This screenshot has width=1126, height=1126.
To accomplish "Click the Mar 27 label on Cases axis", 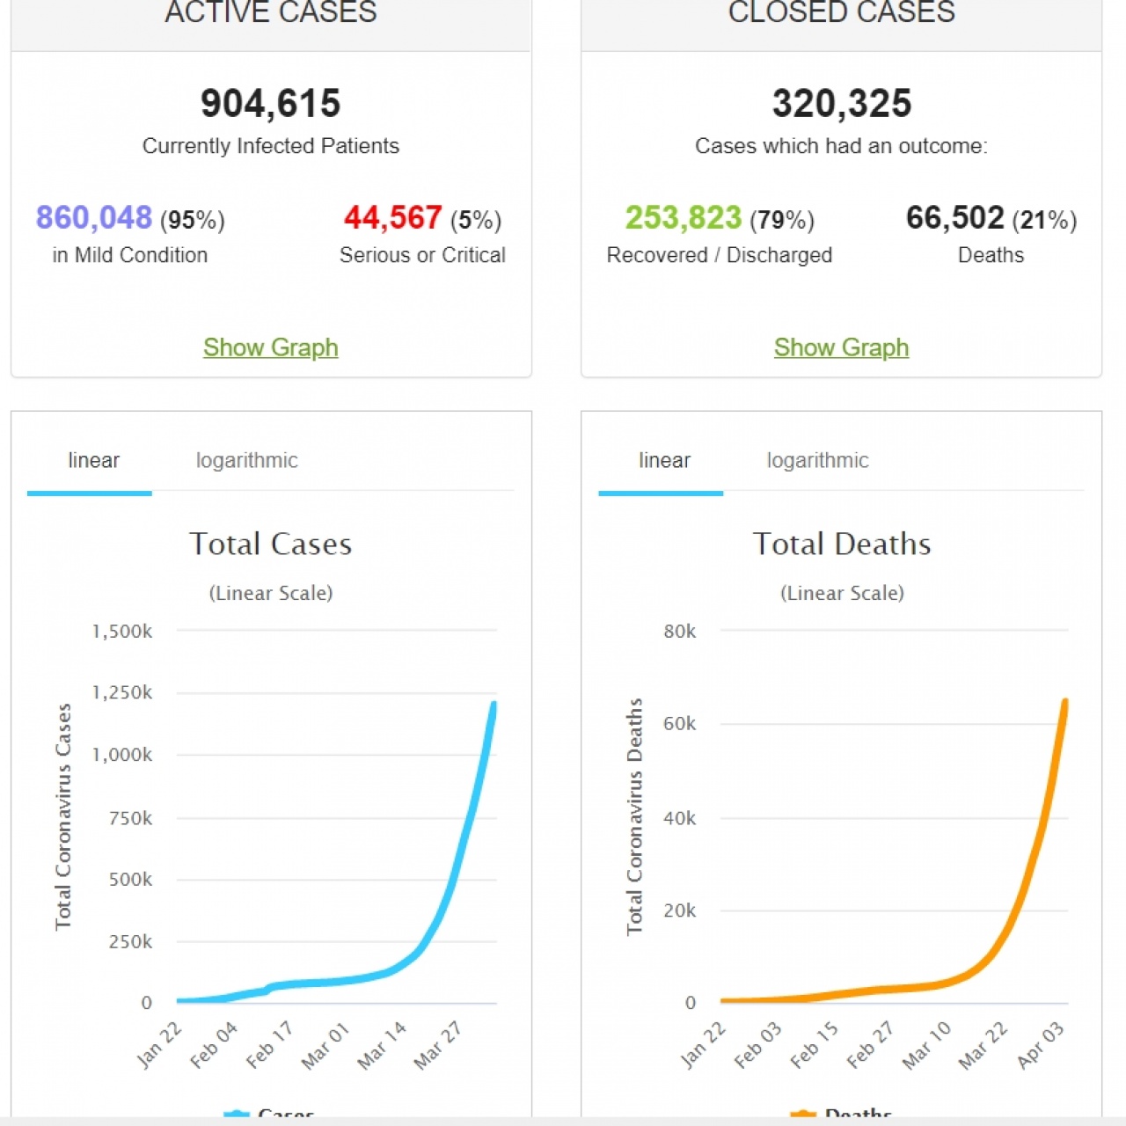I will (438, 1044).
